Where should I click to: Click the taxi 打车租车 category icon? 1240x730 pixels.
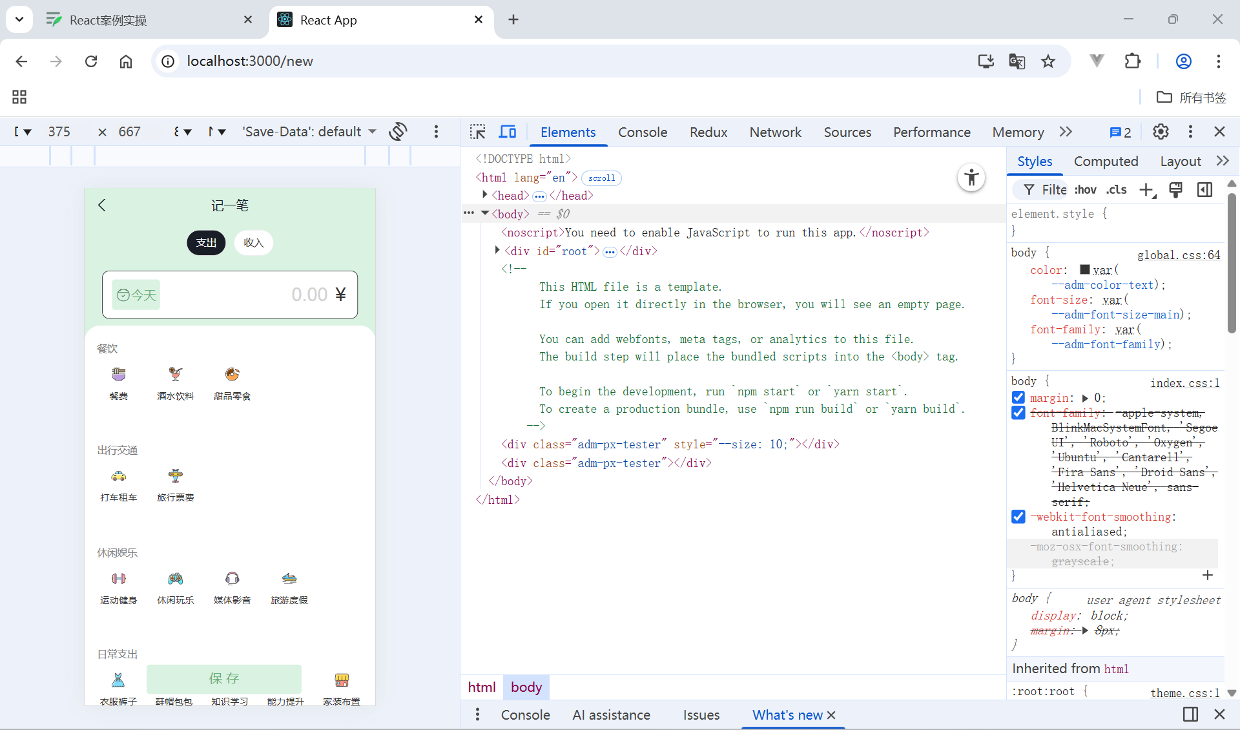(x=118, y=477)
